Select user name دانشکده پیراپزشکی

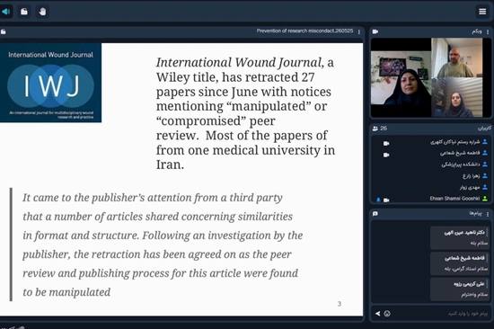(461, 164)
